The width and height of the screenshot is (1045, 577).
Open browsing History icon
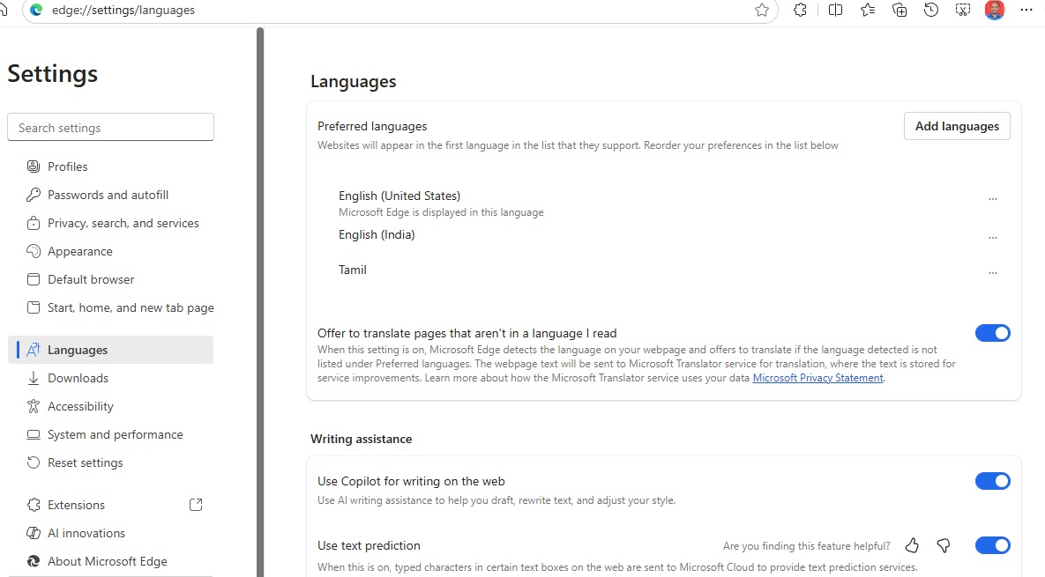pos(931,11)
